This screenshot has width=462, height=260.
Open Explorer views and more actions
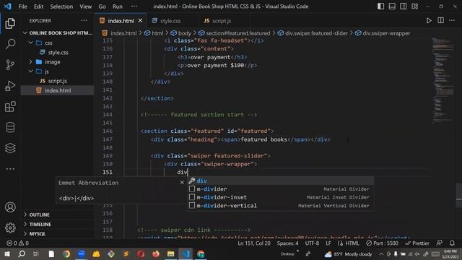(84, 20)
